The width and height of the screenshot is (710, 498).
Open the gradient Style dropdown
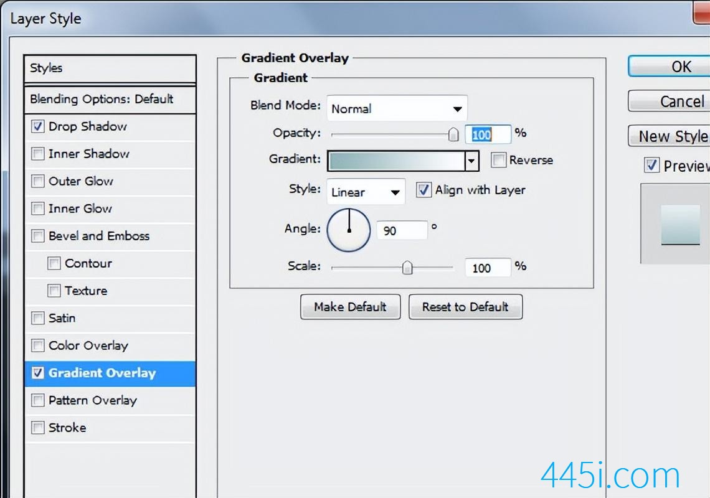(x=366, y=192)
